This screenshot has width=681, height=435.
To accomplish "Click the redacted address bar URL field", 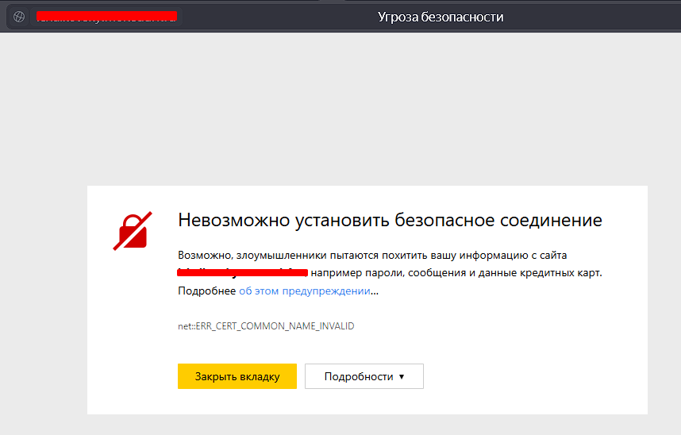I will [x=106, y=17].
